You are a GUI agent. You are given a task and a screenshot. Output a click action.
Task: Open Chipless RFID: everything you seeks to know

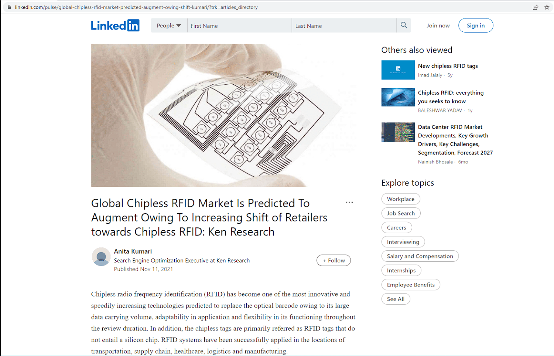click(451, 97)
